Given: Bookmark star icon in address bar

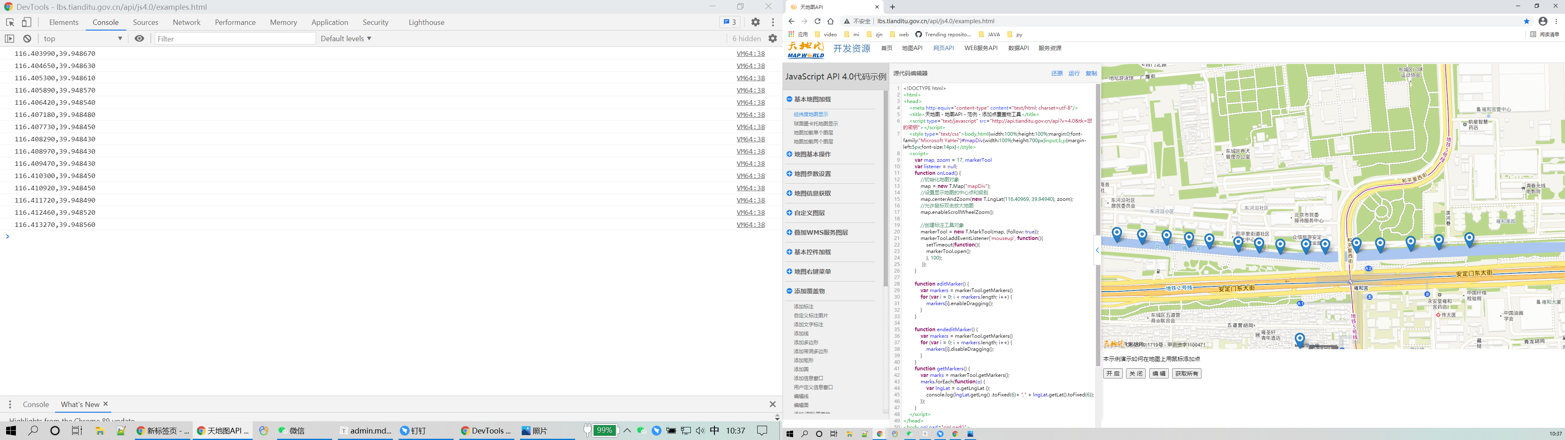Looking at the screenshot, I should point(1527,21).
